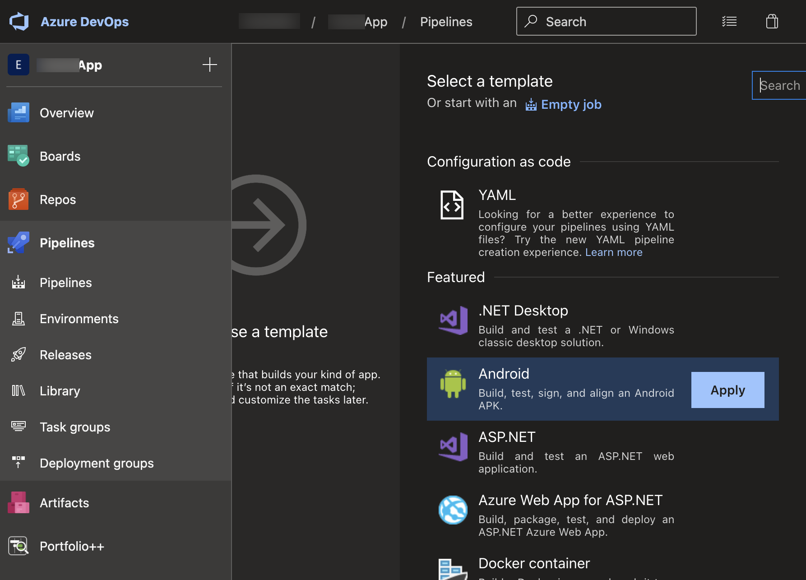Click the Azure DevOps logo icon
Image resolution: width=806 pixels, height=580 pixels.
19,22
